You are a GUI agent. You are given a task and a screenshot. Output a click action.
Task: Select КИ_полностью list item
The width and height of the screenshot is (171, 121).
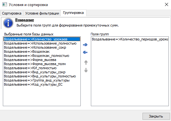click(x=42, y=68)
